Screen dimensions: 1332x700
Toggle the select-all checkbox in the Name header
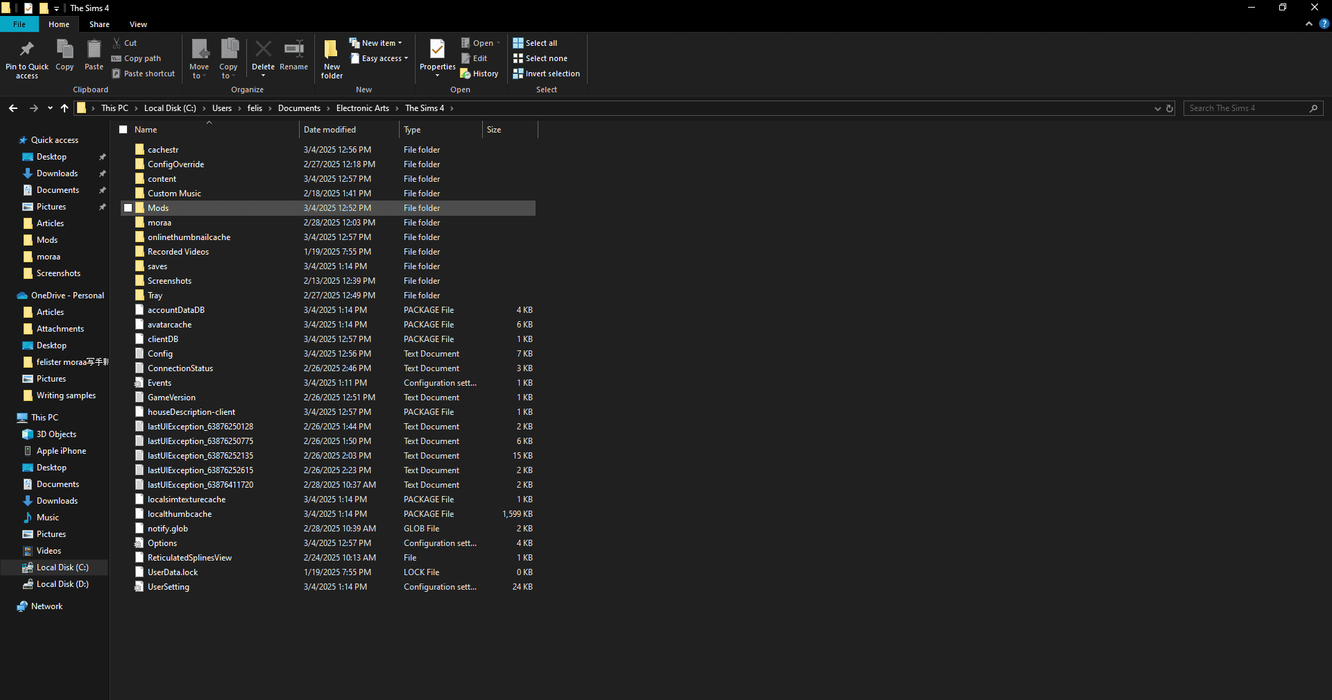pos(123,130)
